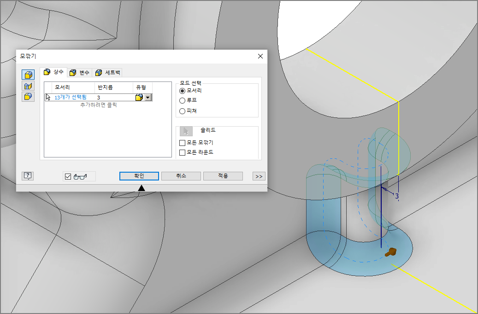Image resolution: width=478 pixels, height=314 pixels.
Task: Click the 적용 apply button
Action: [x=223, y=176]
